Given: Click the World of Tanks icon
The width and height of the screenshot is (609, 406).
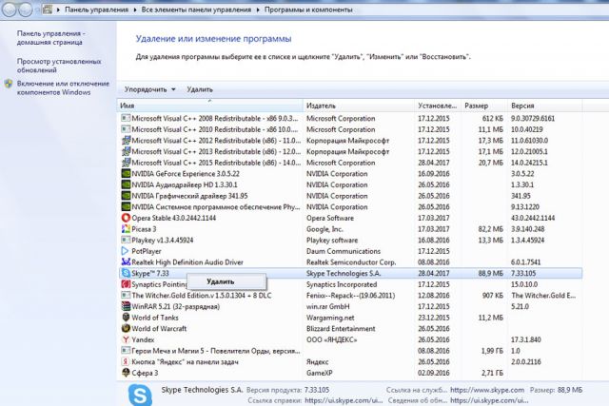Looking at the screenshot, I should [126, 318].
